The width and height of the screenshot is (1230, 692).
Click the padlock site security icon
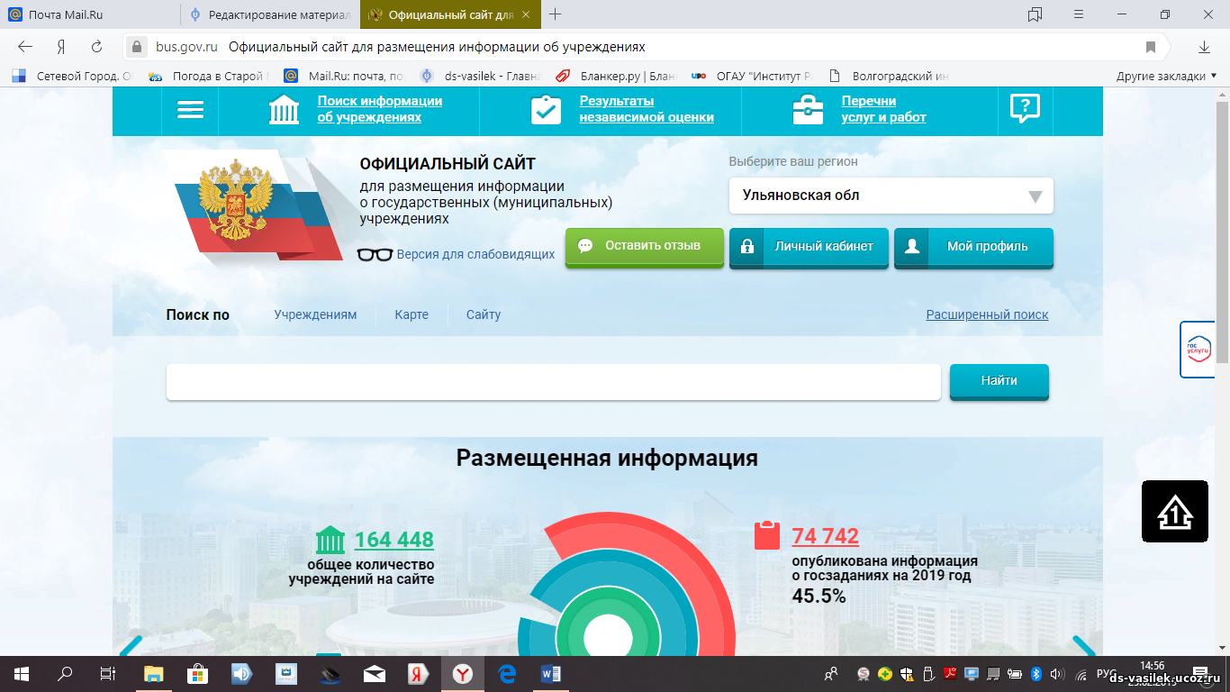click(136, 47)
